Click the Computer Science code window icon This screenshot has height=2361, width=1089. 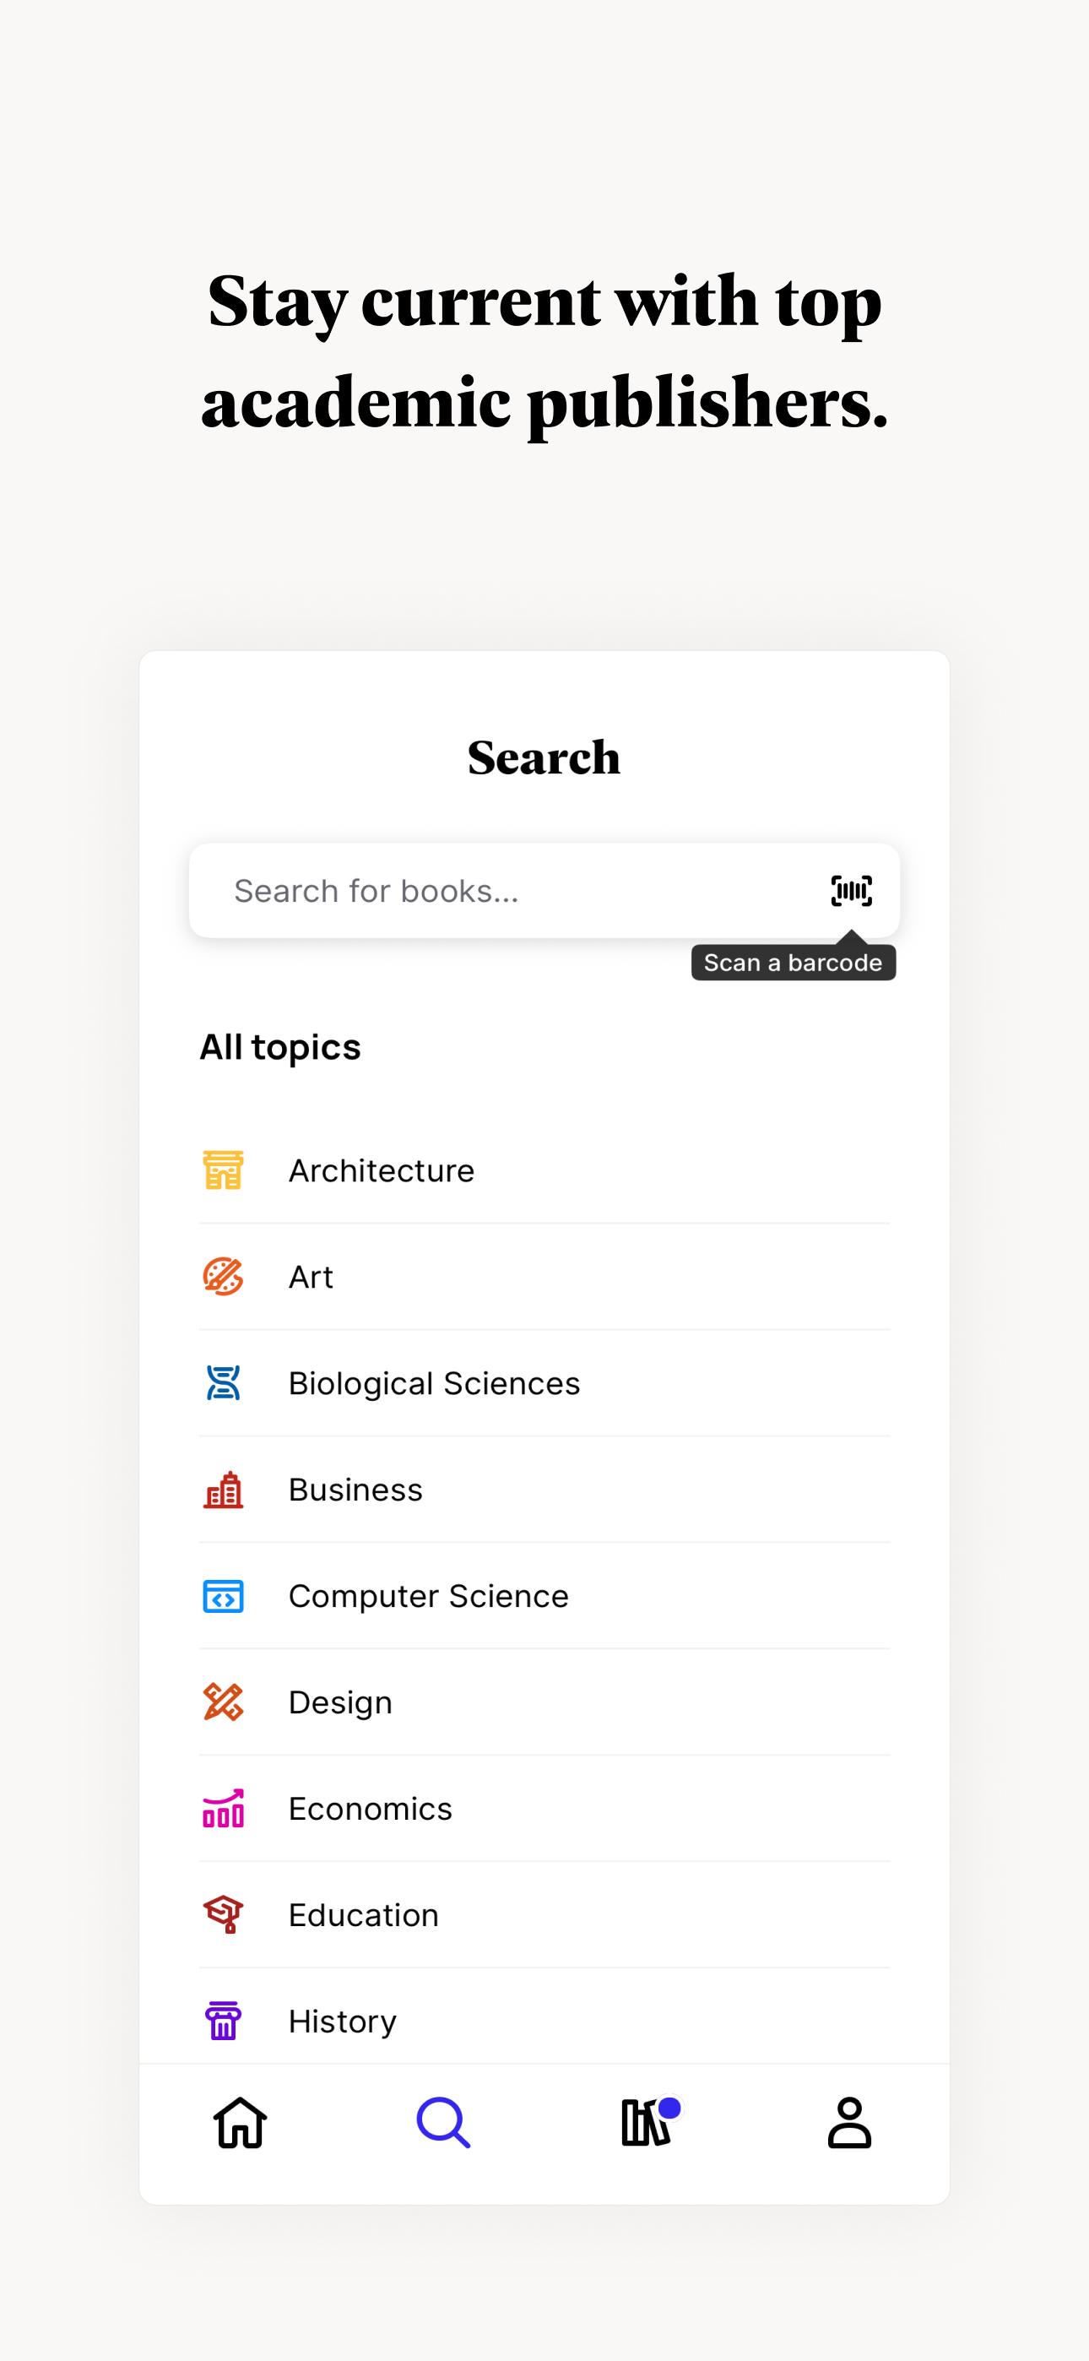(x=223, y=1596)
